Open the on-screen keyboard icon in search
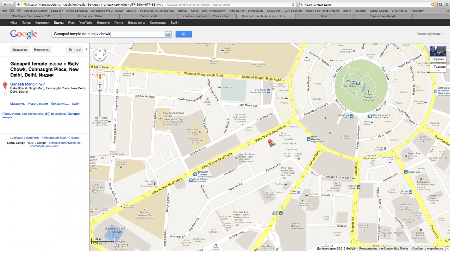Viewport: 450px width, 253px height. tap(167, 34)
